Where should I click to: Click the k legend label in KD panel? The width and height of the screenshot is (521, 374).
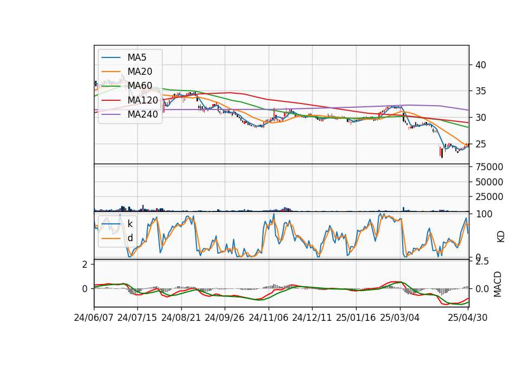(130, 224)
